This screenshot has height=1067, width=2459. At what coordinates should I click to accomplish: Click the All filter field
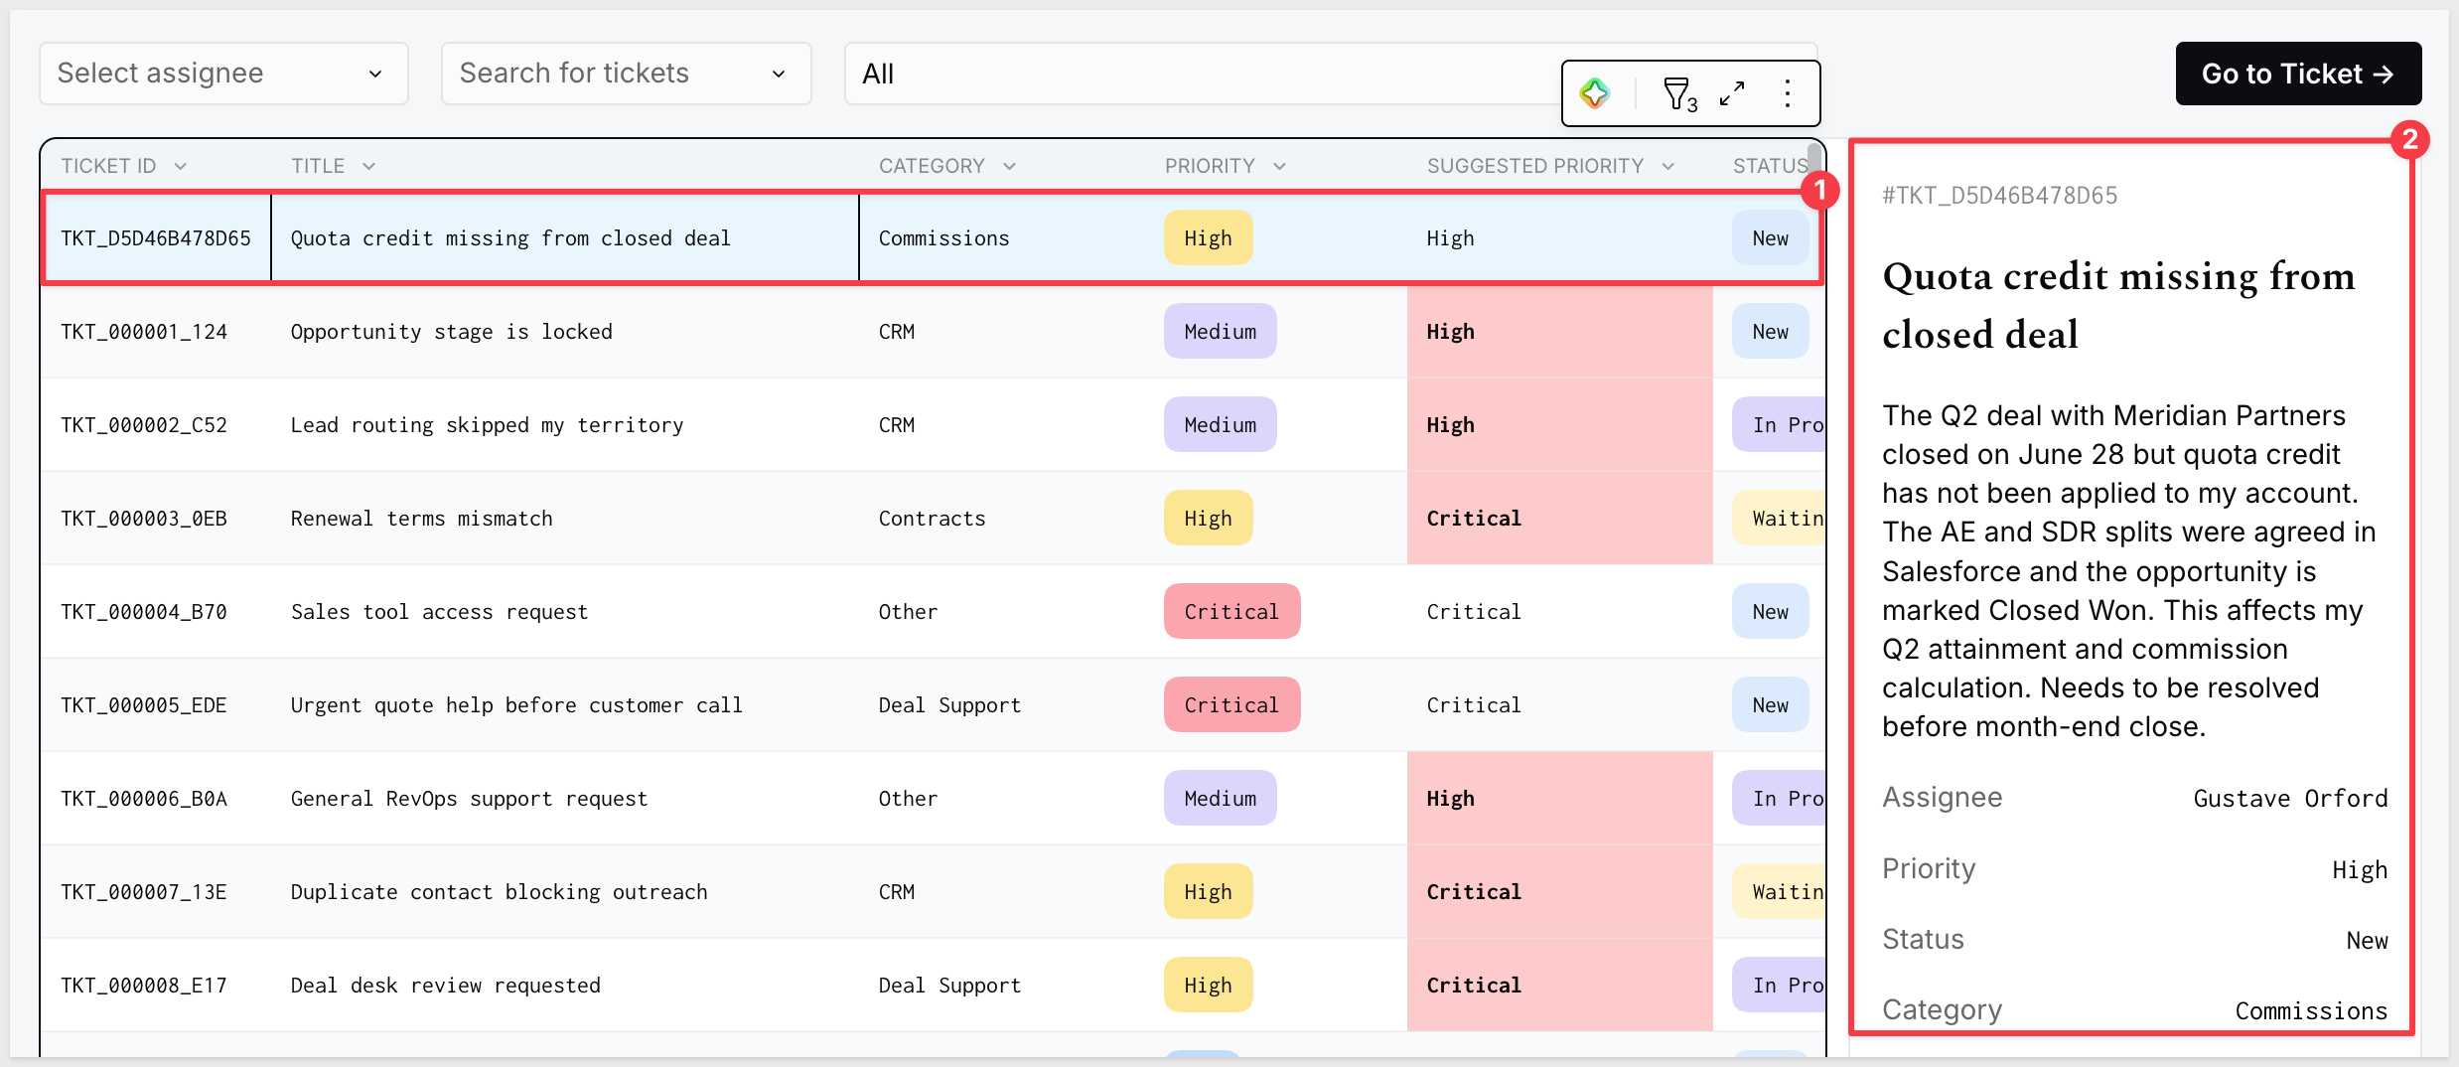[x=1202, y=74]
